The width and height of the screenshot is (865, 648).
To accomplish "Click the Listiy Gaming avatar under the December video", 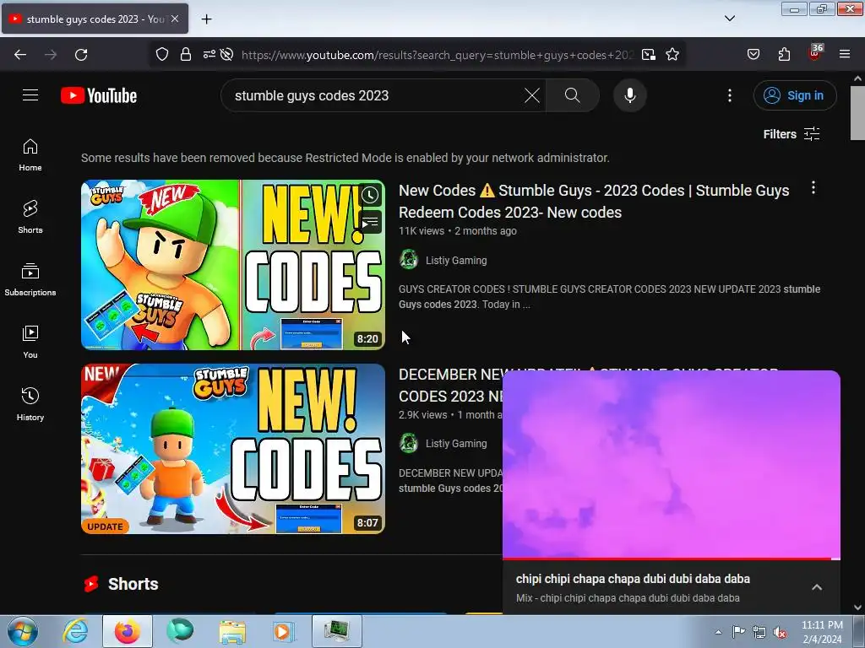I will (409, 443).
